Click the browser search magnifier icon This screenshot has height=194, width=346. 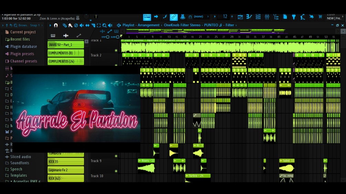click(15, 25)
